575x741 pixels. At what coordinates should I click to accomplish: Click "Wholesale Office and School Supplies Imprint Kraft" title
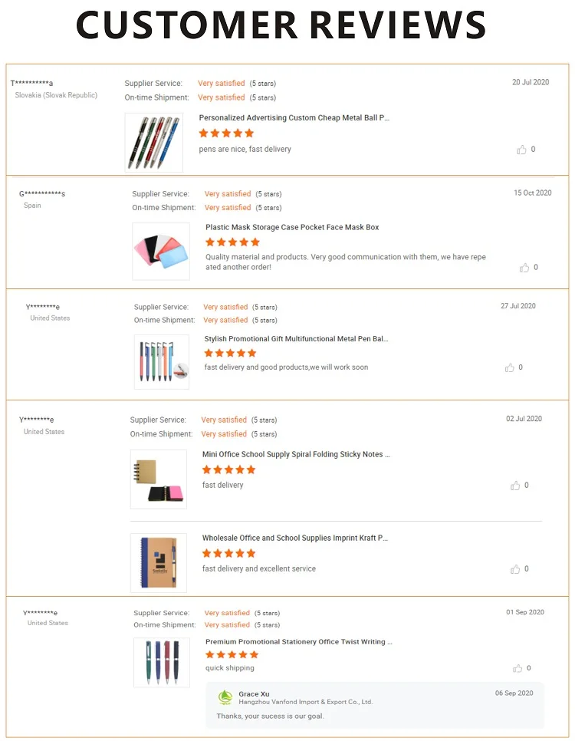click(294, 538)
